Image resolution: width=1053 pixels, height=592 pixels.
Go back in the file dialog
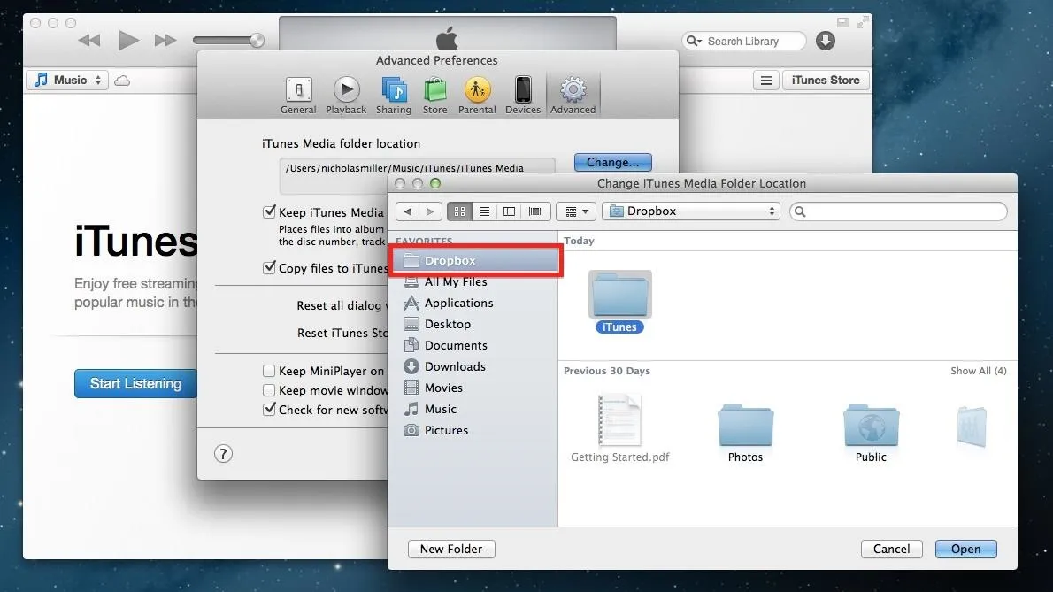click(x=408, y=211)
